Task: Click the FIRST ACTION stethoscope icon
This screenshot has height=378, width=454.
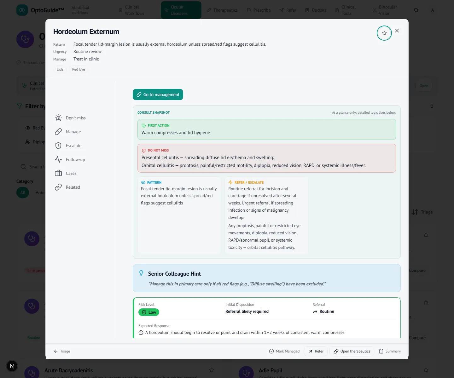Action: [144, 125]
